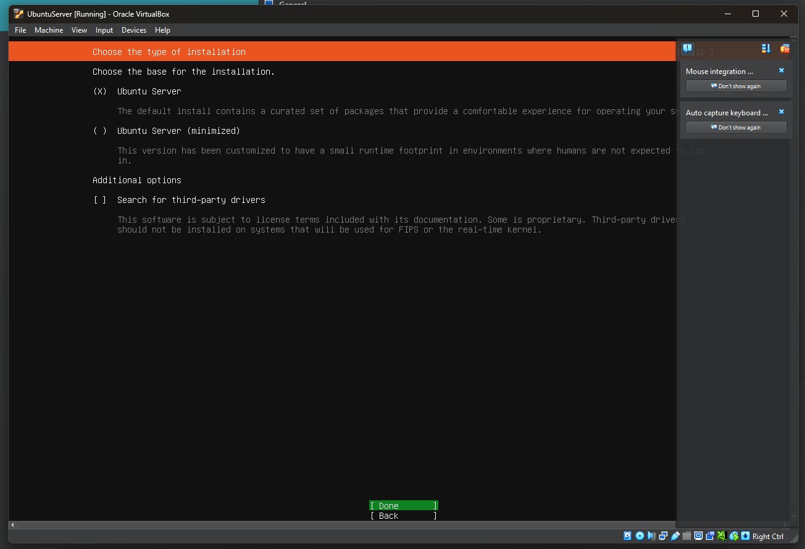Click the USB devices status icon
This screenshot has width=805, height=549.
tap(675, 536)
